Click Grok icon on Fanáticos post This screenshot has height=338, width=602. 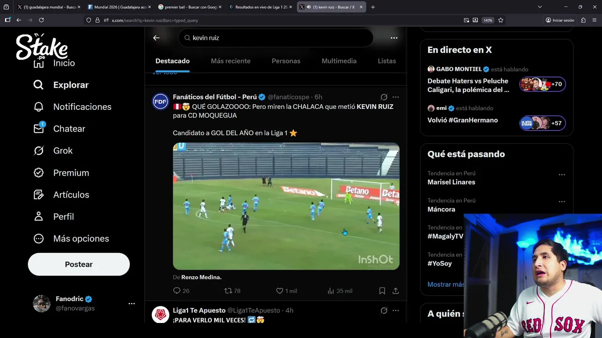pos(384,97)
